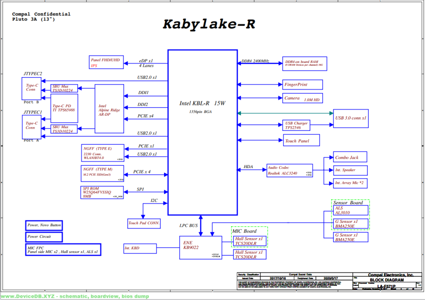Click the USB 3.0 conn x1 block

coord(351,119)
